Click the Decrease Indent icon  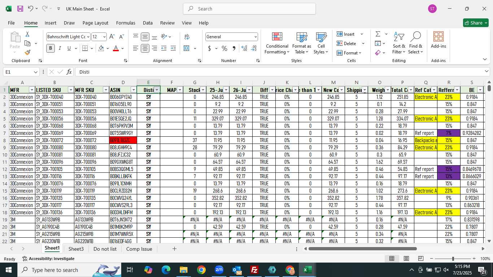pyautogui.click(x=164, y=48)
